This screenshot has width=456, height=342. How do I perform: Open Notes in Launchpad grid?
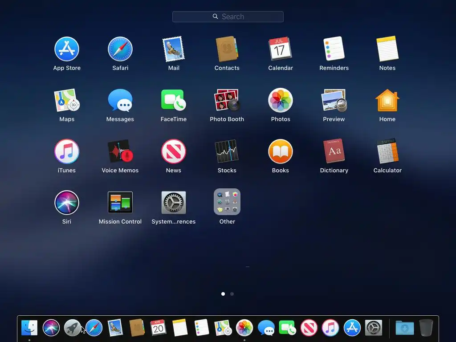pos(387,49)
